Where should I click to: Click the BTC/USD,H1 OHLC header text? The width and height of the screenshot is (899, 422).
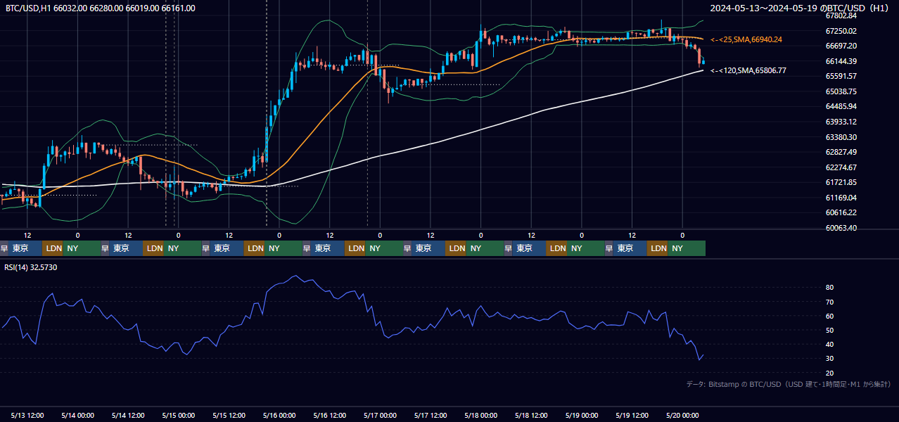point(101,8)
